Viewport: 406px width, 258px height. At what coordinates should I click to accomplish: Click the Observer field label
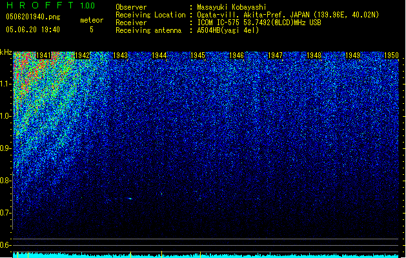coord(131,7)
